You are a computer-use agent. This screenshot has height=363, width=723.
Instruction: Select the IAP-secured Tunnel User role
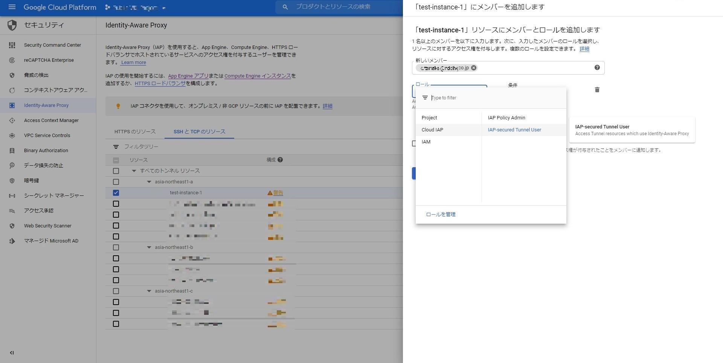pos(514,130)
